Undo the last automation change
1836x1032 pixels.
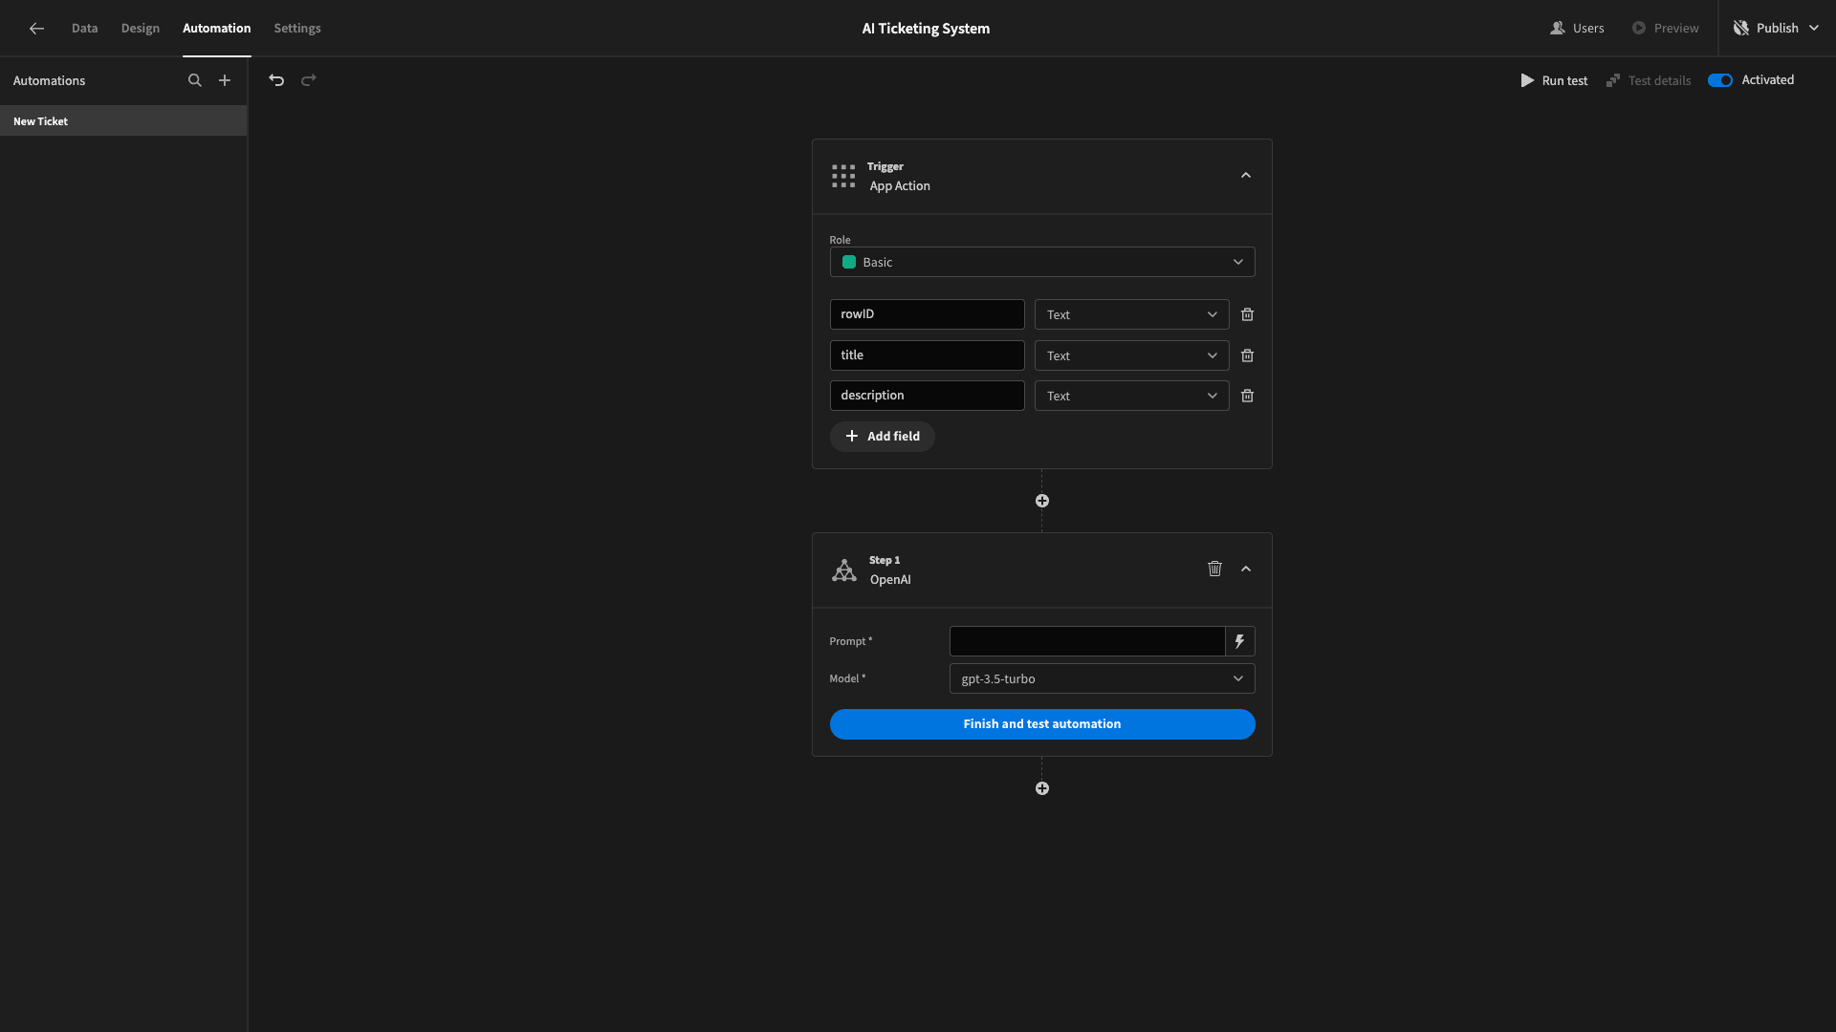coord(276,80)
